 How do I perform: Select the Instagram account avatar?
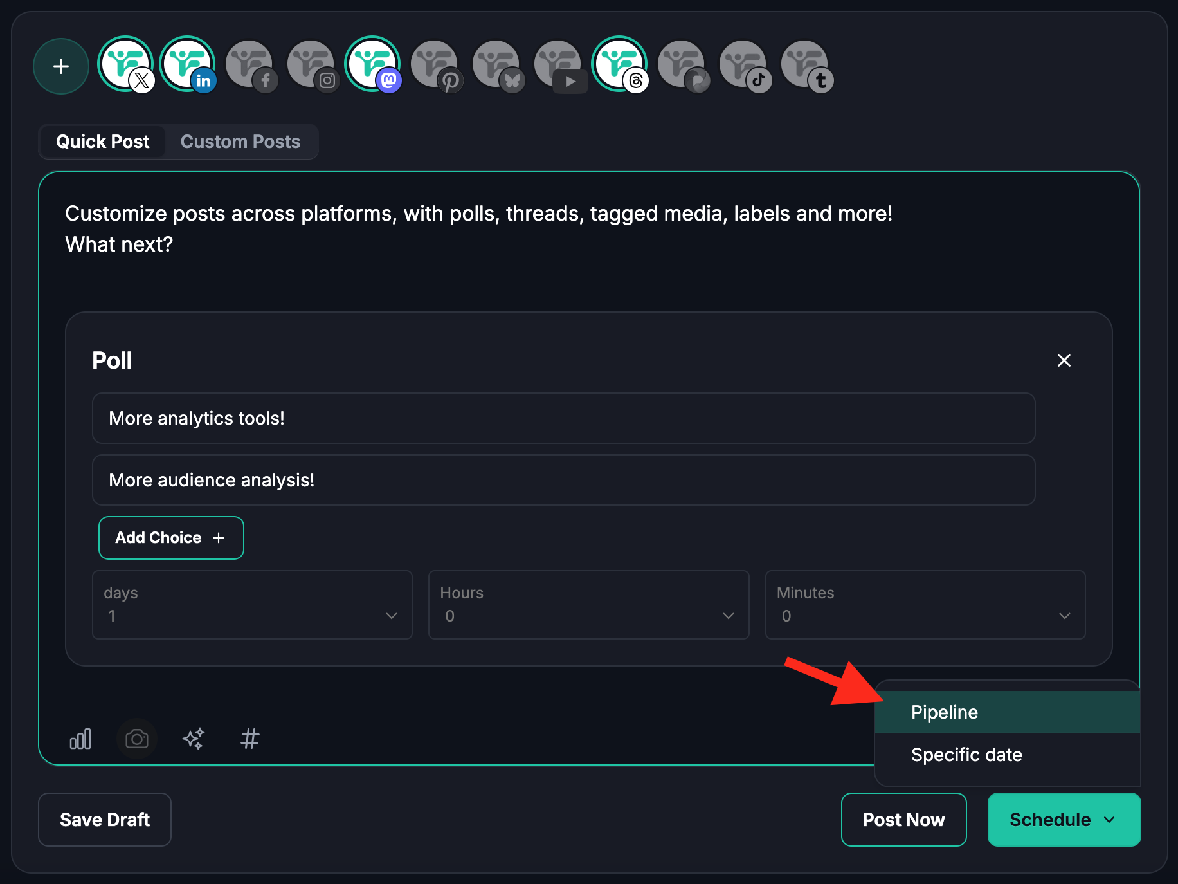pos(311,64)
